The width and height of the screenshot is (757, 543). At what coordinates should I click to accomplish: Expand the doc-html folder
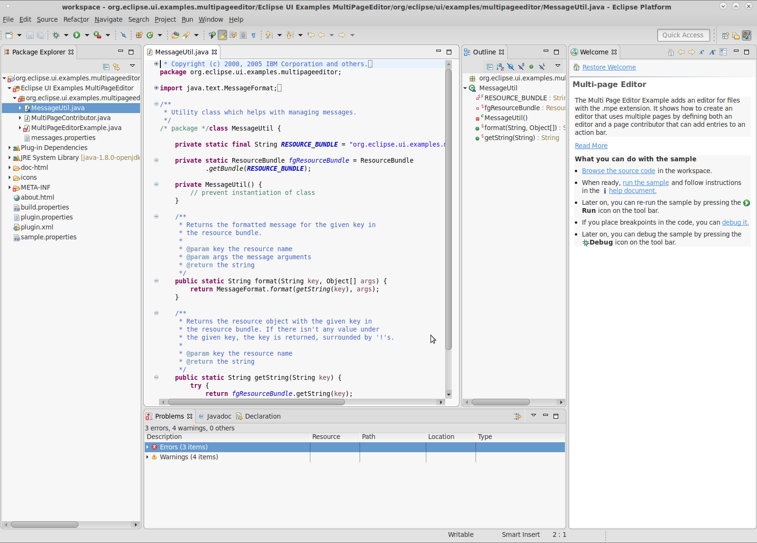[x=9, y=167]
